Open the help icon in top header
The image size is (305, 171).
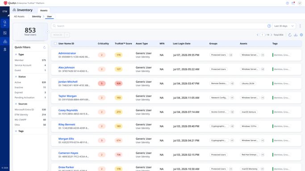(x=287, y=3)
